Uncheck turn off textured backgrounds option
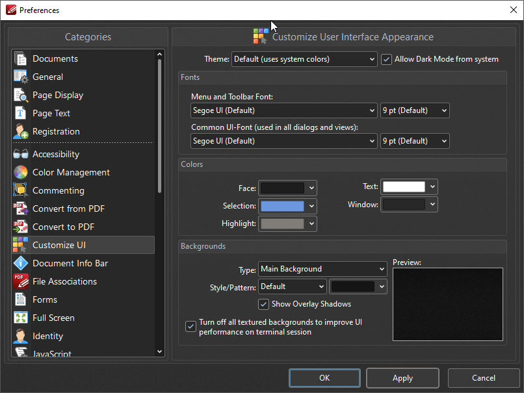 click(190, 326)
